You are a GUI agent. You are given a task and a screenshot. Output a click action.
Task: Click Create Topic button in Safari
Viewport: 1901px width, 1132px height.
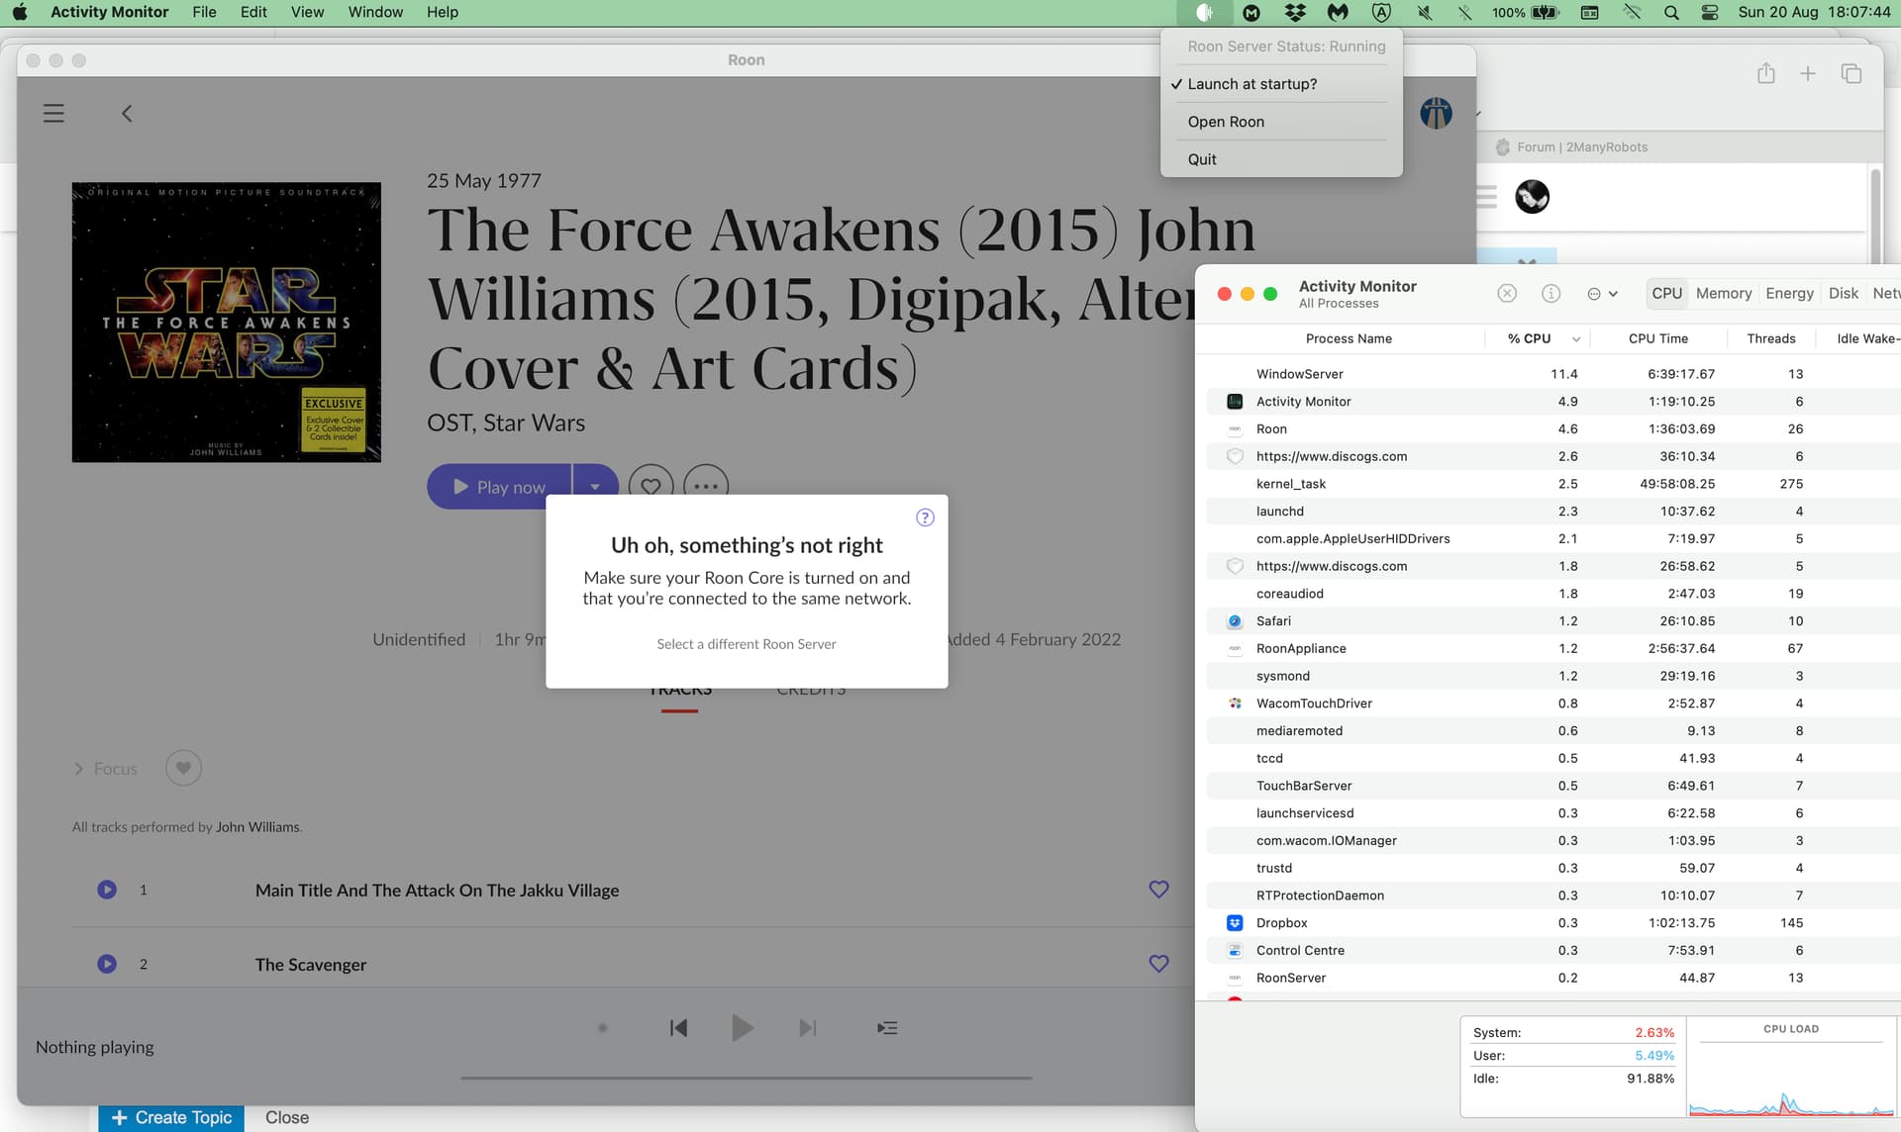coord(171,1117)
